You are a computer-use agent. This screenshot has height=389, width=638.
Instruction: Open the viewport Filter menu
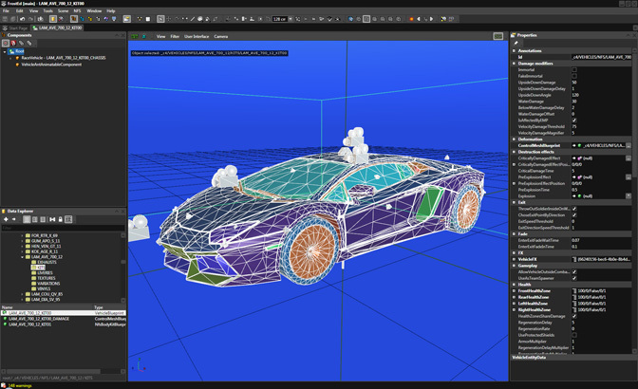click(175, 36)
